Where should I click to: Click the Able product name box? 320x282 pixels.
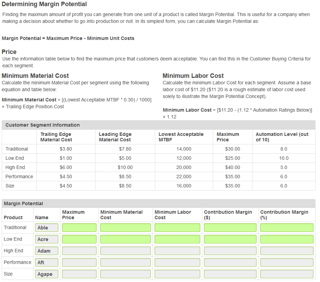[46, 227]
